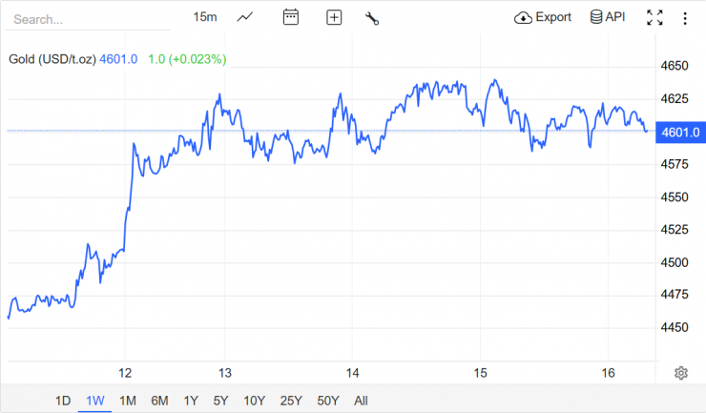Click the add comparison plus icon

[x=334, y=17]
